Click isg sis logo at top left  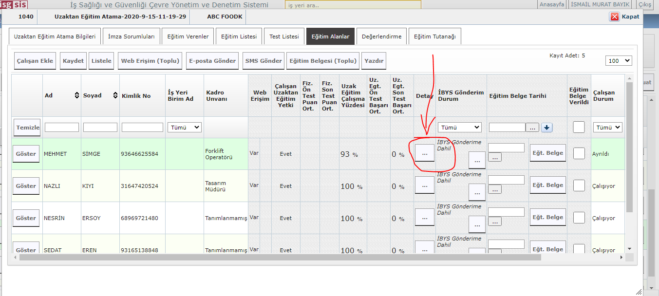tap(14, 5)
